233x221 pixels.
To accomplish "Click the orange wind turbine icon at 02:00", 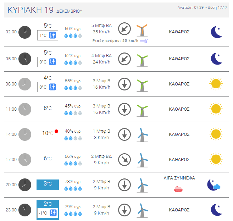I will 142,30.
